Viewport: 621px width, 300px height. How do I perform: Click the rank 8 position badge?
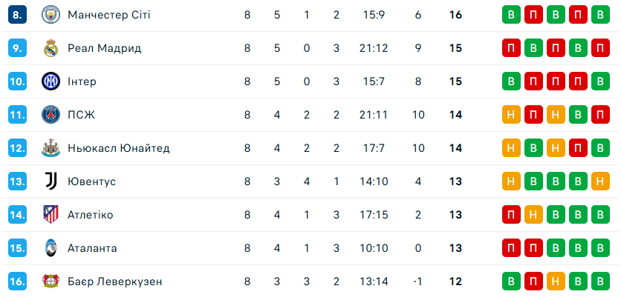(x=18, y=15)
